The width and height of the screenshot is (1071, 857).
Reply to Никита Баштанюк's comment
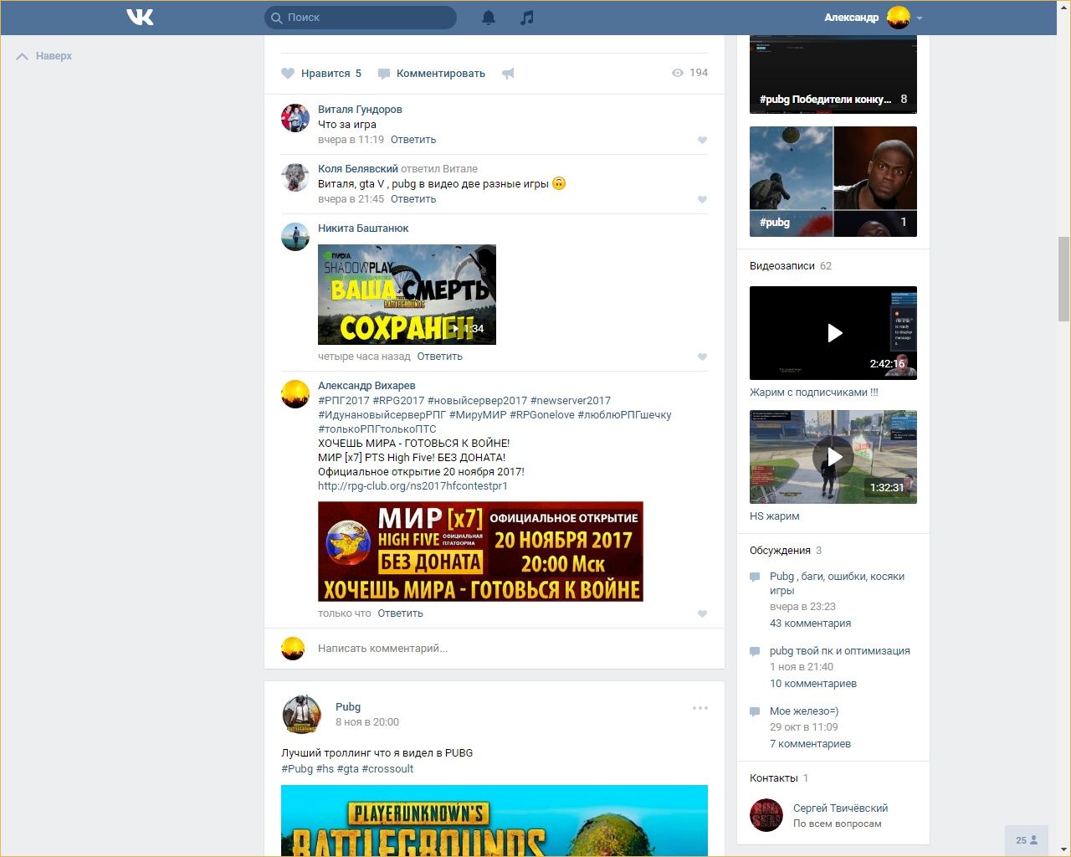coord(440,357)
